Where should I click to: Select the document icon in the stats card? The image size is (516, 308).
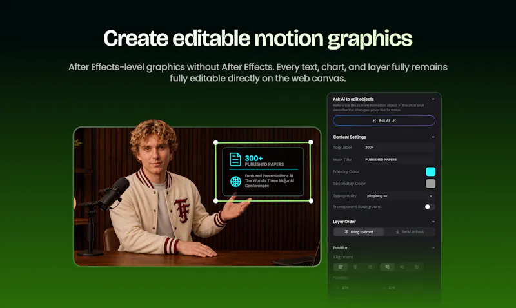pyautogui.click(x=235, y=159)
